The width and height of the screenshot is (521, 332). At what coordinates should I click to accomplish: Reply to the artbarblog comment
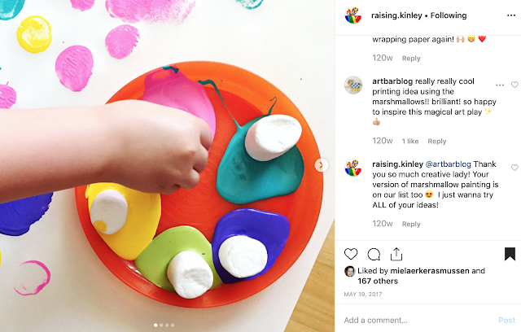[437, 141]
